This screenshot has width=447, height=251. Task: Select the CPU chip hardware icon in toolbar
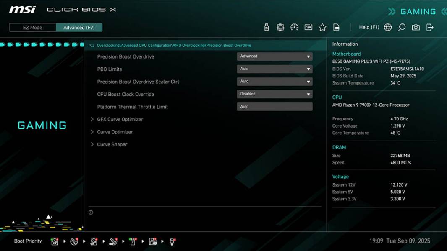coord(280,27)
